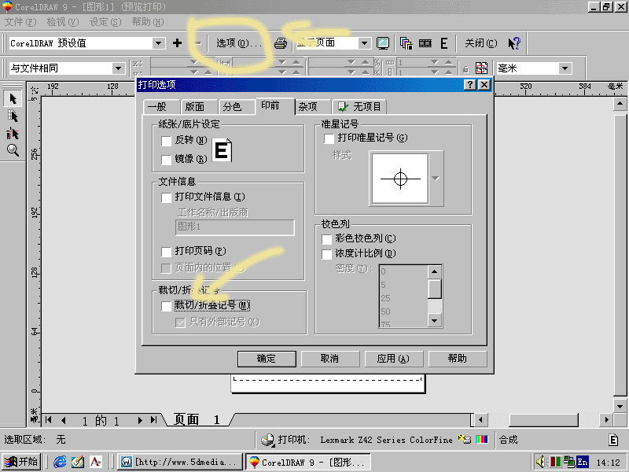
Task: Click the En language indicator in tray
Action: pos(583,462)
